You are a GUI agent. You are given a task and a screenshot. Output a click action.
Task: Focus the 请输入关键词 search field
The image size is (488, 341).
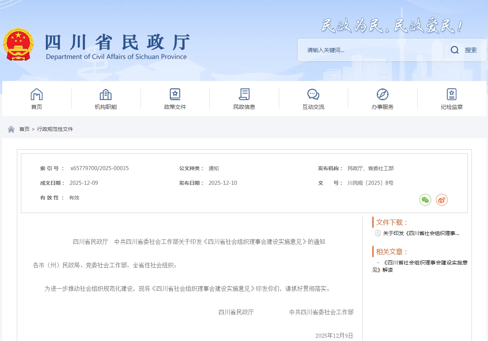tap(371, 50)
